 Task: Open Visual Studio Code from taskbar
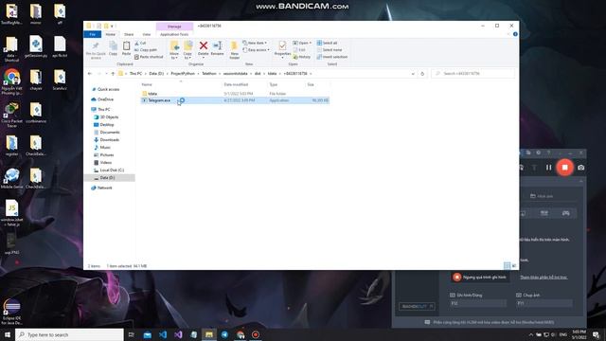tap(163, 334)
